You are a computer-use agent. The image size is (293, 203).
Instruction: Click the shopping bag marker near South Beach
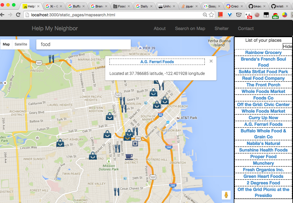coord(165,100)
